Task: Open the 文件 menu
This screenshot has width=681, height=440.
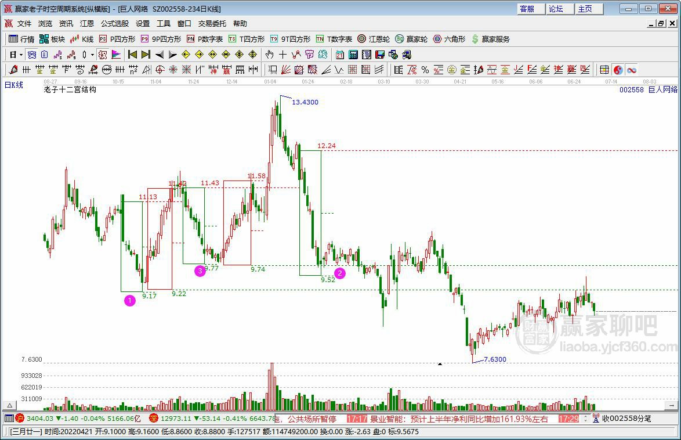Action: click(24, 23)
